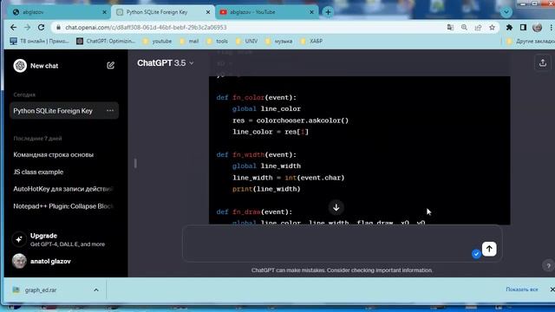555x312 pixels.
Task: Click the blue checkmark extension badge
Action: click(476, 254)
